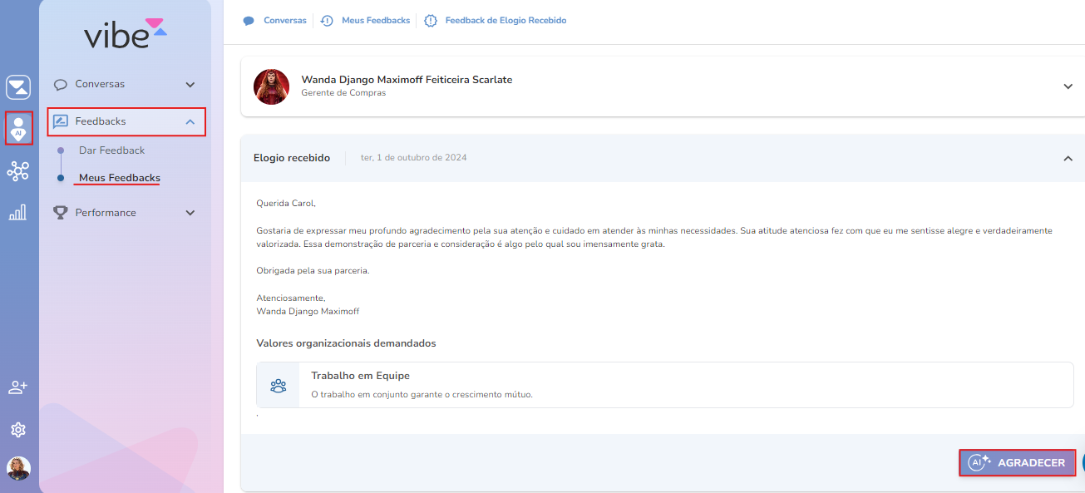
Task: Click the Atenciosamente closing line
Action: pos(291,298)
